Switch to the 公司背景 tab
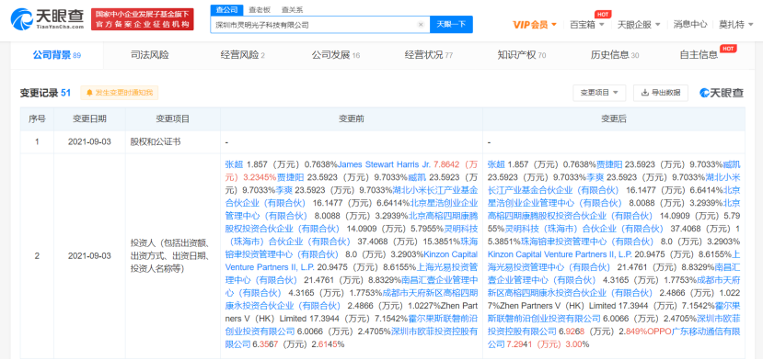763x360 pixels. tap(57, 55)
